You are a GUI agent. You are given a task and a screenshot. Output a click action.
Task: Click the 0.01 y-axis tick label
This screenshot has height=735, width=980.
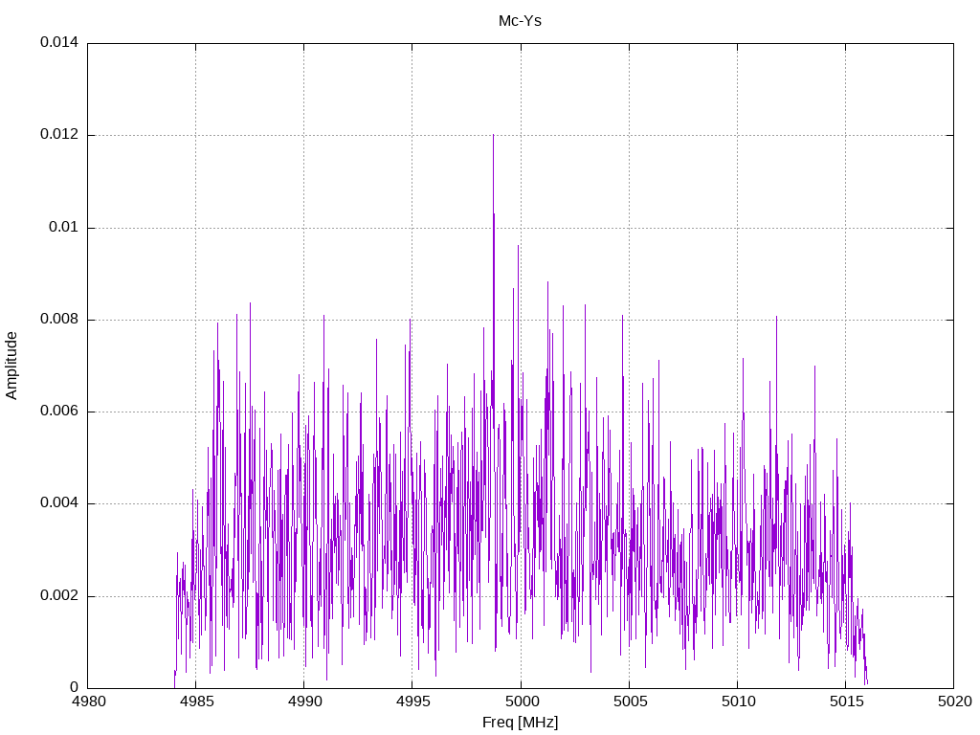64,227
